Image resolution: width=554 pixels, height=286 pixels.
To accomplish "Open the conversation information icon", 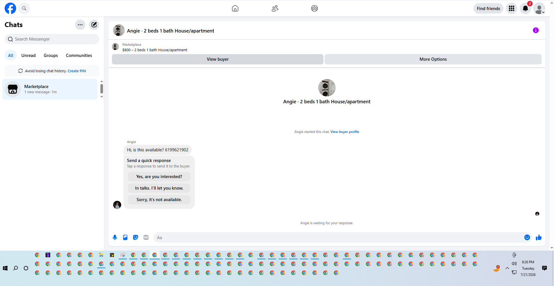I will point(536,30).
